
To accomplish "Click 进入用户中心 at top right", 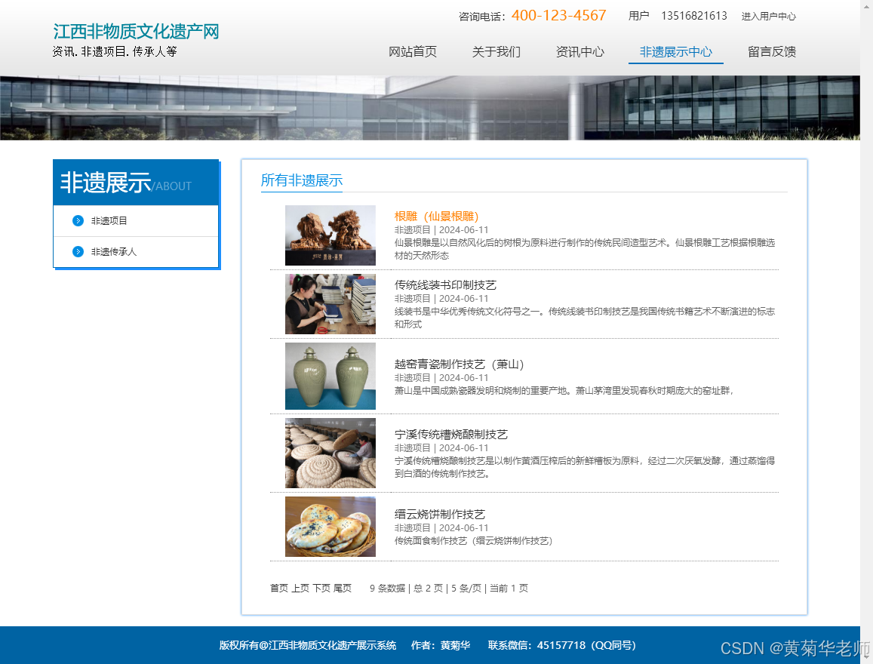I will pyautogui.click(x=768, y=15).
